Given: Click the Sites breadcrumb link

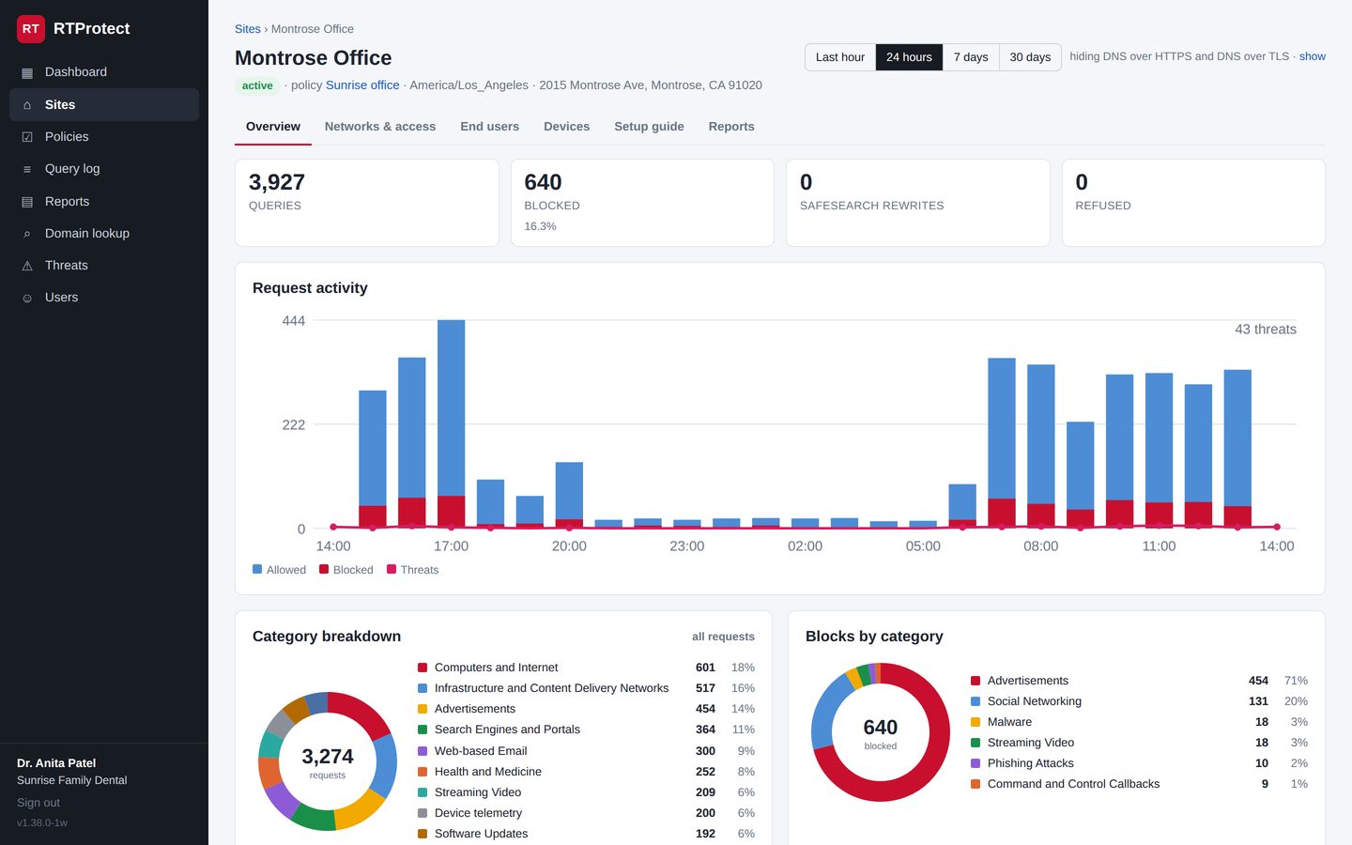Looking at the screenshot, I should click(248, 29).
